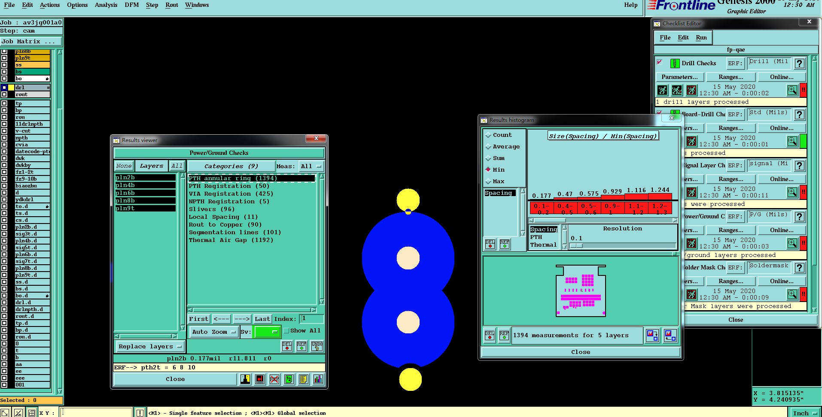Click the red 1.2-1.3 histogram bar
Viewport: 822px width, 417px height.
[x=660, y=208]
